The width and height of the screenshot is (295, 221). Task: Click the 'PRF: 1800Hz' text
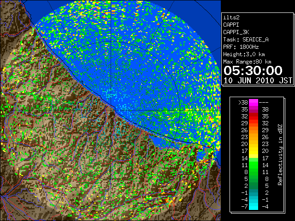point(241,47)
